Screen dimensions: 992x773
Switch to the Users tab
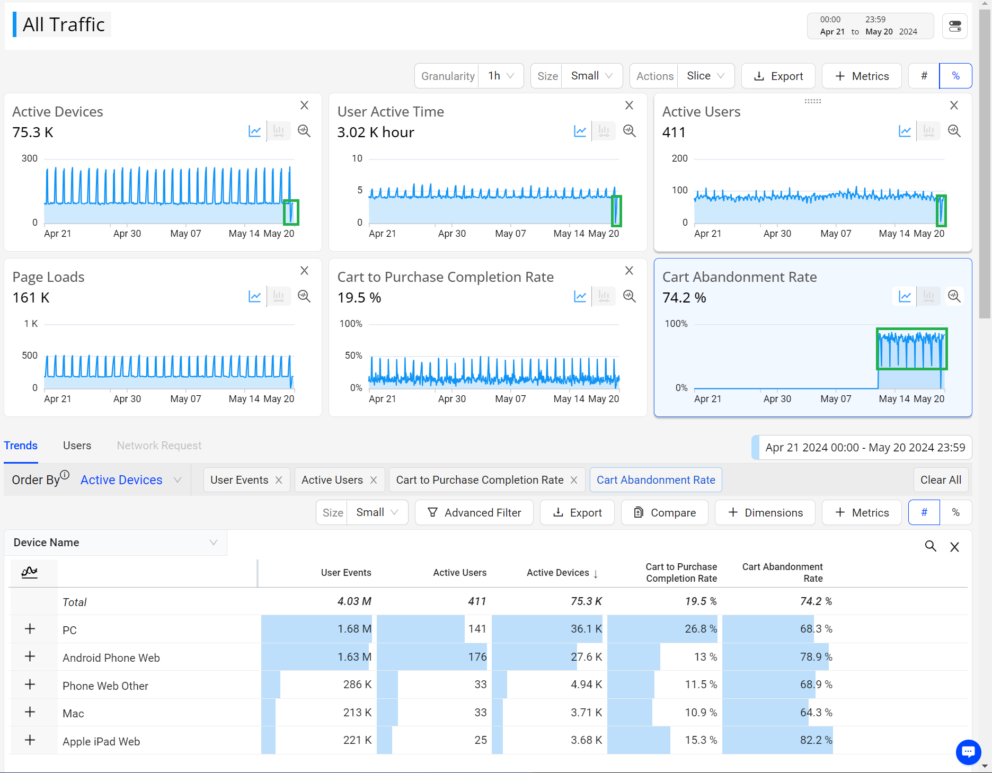pyautogui.click(x=77, y=446)
